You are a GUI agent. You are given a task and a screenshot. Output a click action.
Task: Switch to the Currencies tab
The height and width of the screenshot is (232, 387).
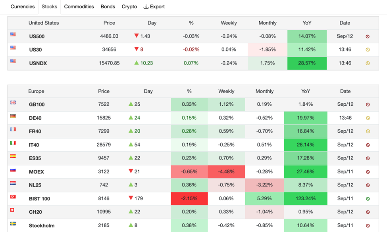[x=23, y=7]
